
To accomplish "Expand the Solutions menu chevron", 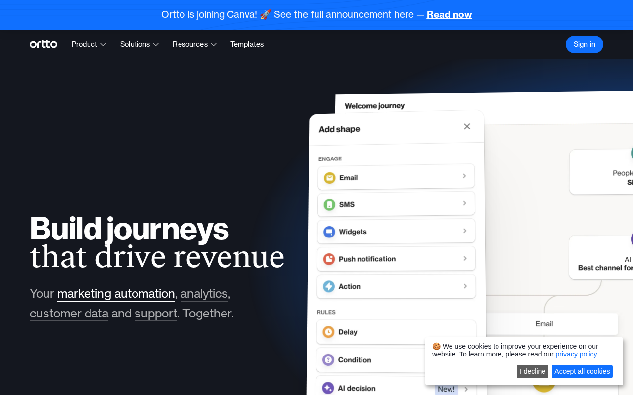I will pyautogui.click(x=156, y=44).
